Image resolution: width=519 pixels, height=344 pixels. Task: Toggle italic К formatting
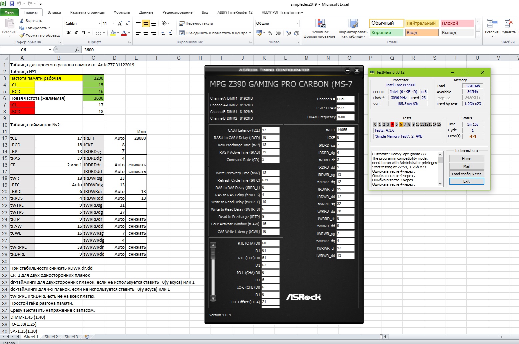(76, 33)
